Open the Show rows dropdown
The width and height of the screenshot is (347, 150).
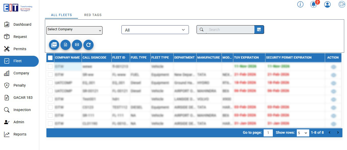[x=303, y=133]
